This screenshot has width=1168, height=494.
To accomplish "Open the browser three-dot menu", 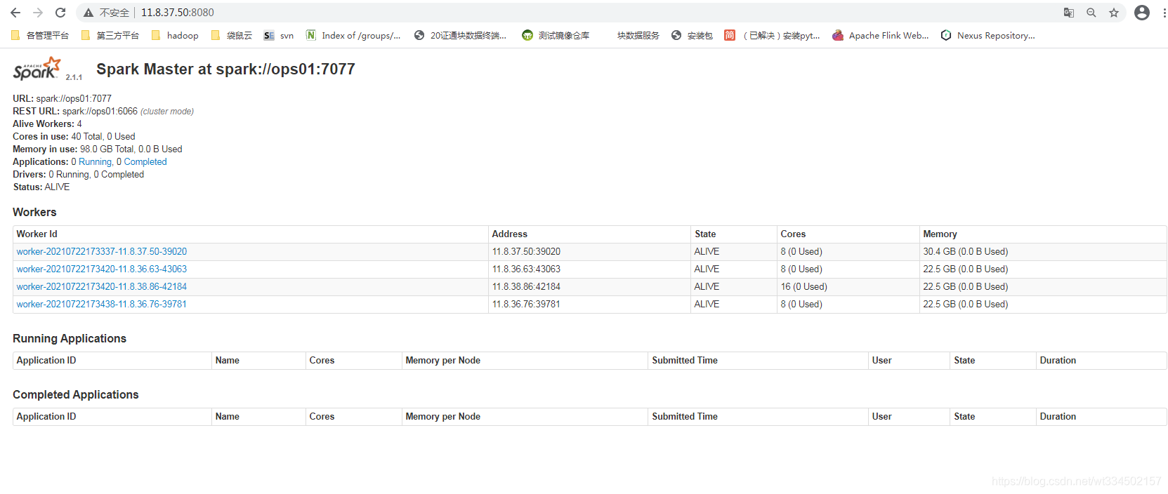I will (x=1164, y=13).
